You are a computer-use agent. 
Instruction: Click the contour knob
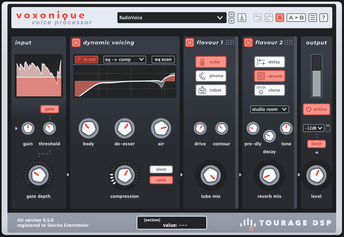(x=222, y=128)
